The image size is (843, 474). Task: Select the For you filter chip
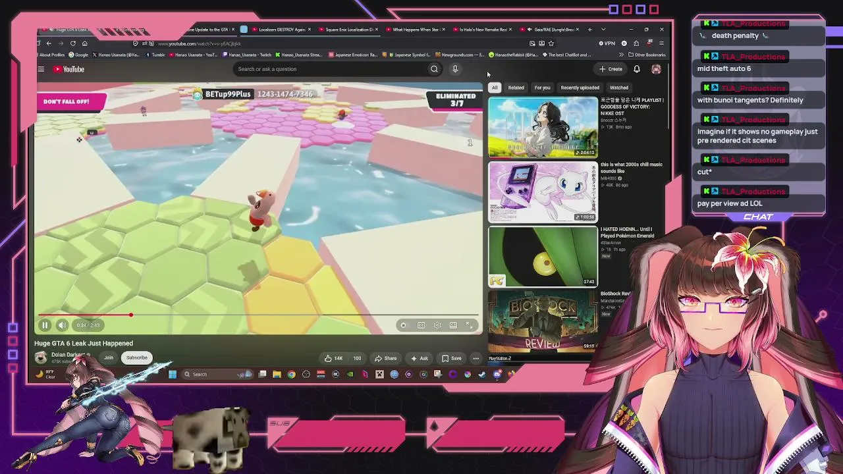(x=542, y=88)
